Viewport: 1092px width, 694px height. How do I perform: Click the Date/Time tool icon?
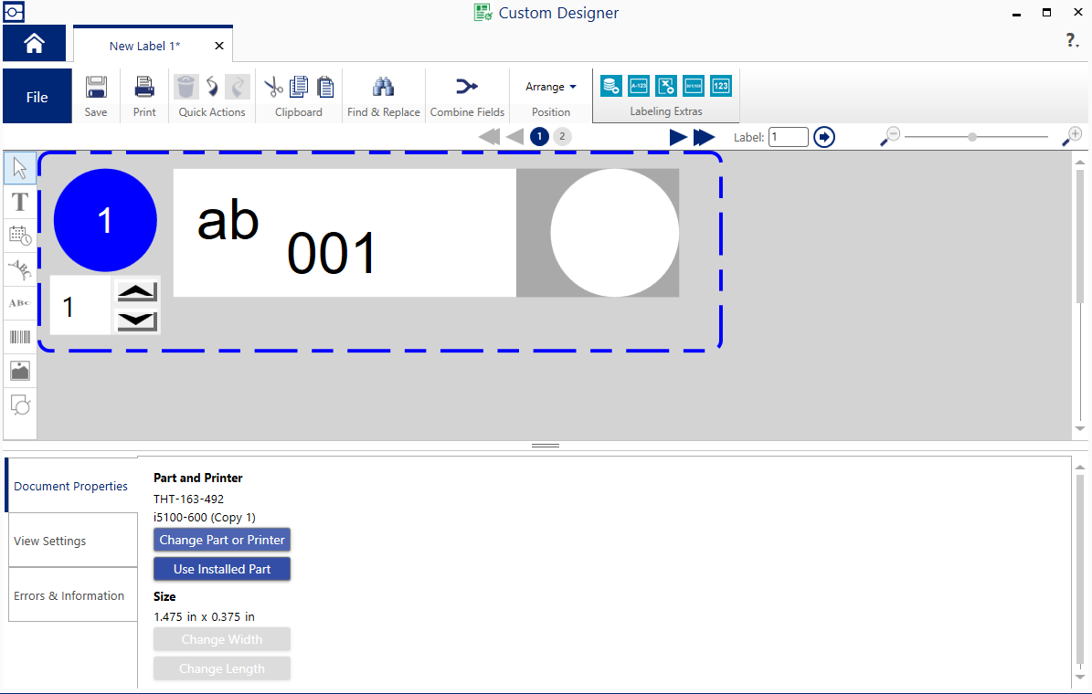coord(20,236)
